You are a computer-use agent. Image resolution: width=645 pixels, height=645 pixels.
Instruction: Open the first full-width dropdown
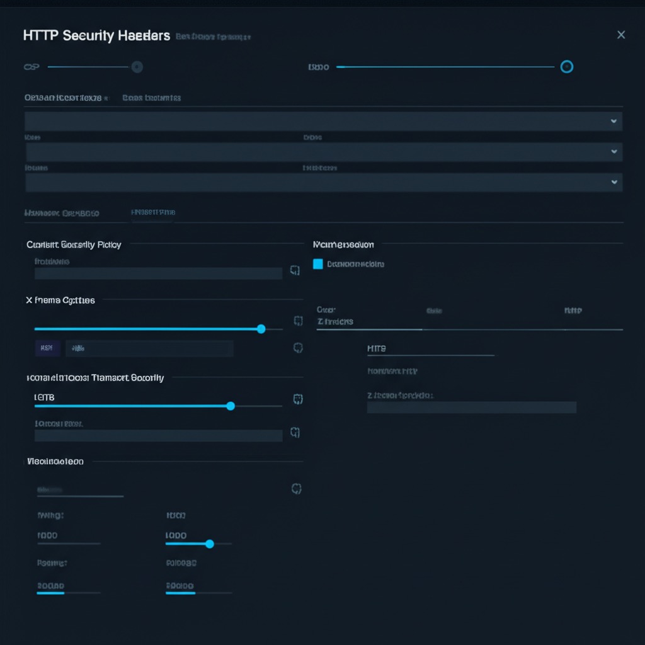click(324, 121)
